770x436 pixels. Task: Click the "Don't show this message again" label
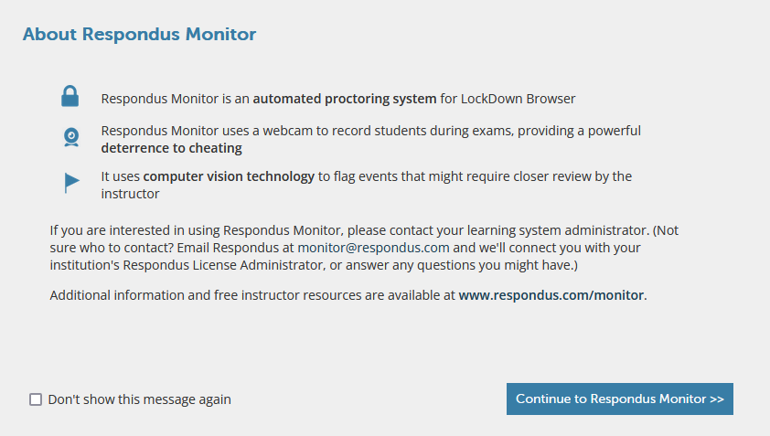140,399
